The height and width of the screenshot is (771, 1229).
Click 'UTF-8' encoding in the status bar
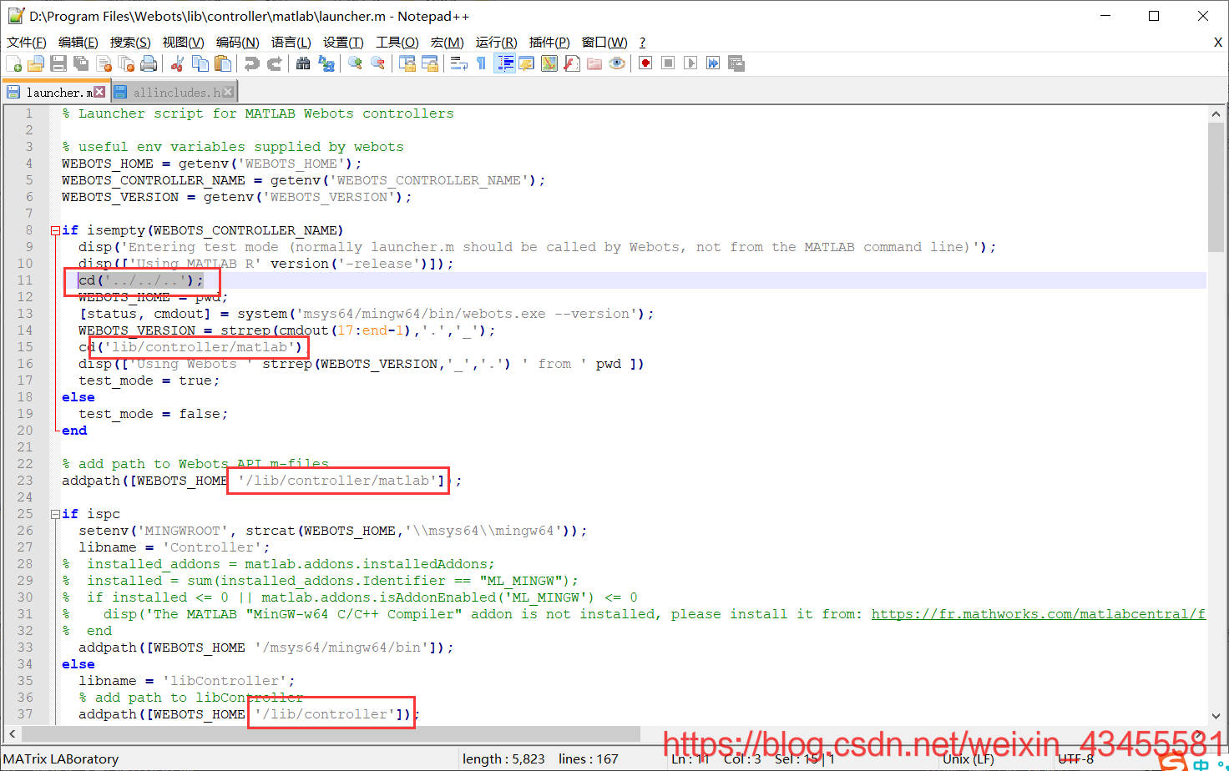1075,758
